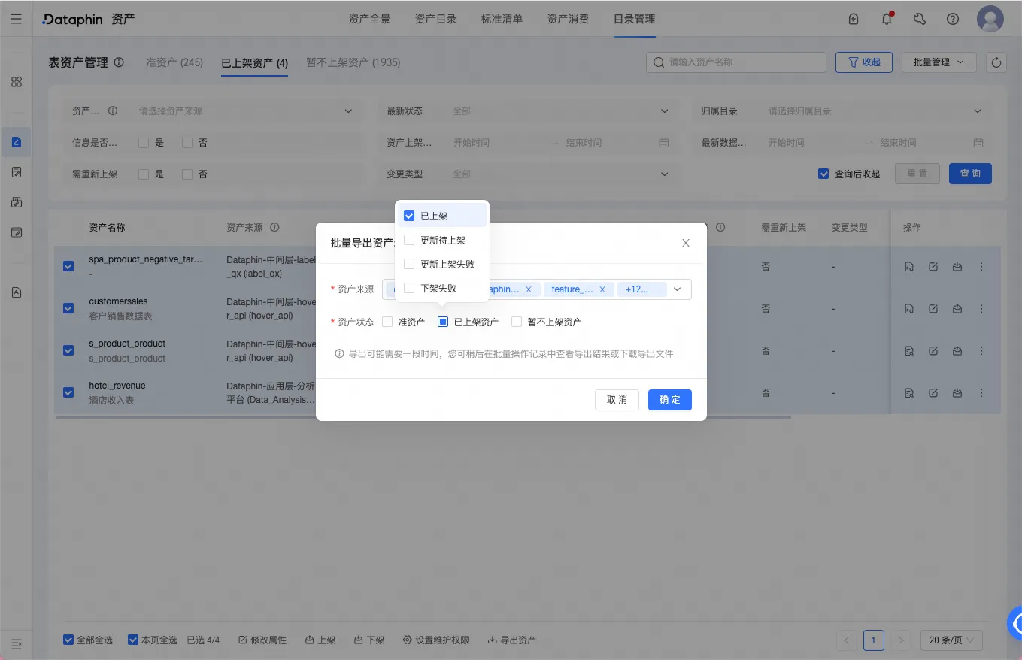This screenshot has width=1022, height=660.
Task: Open the notification bell
Action: click(887, 19)
